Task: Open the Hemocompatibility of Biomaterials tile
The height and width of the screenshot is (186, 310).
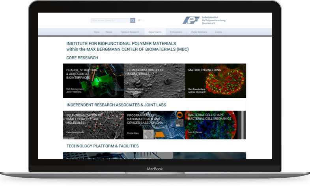Action: coord(154,81)
